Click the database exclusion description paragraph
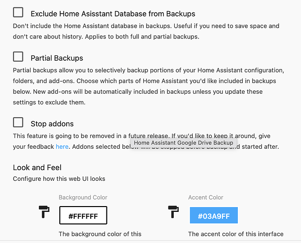The width and height of the screenshot is (301, 243). 146,30
